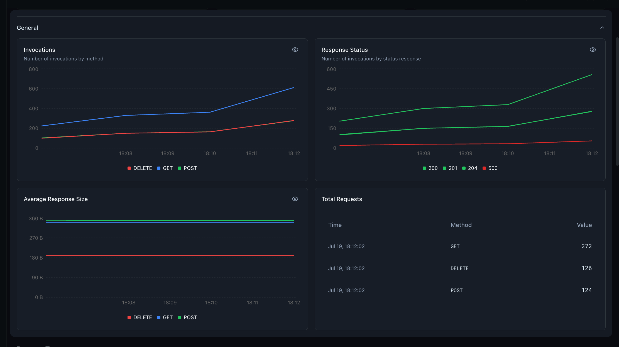Toggle GET legend in Average Response Size

point(165,317)
